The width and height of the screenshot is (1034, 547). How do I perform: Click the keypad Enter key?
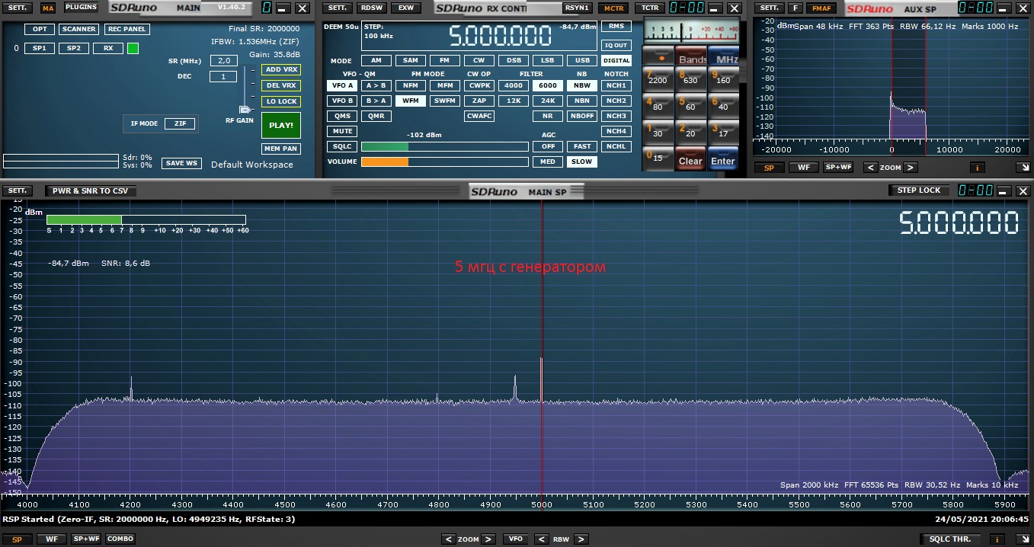pyautogui.click(x=723, y=158)
